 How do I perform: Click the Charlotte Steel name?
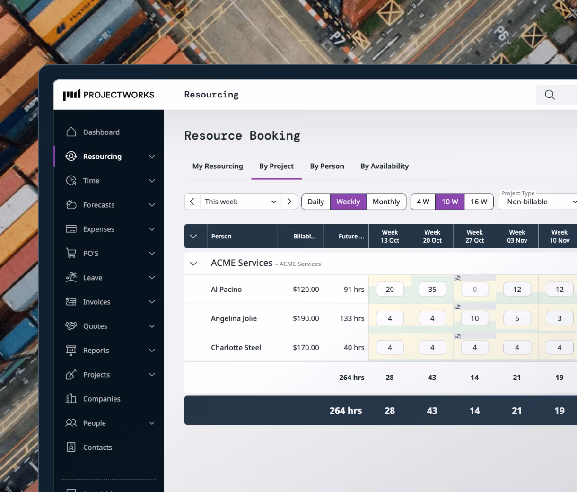(x=236, y=347)
